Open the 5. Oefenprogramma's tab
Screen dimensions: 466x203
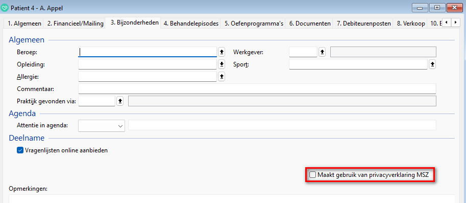(254, 24)
